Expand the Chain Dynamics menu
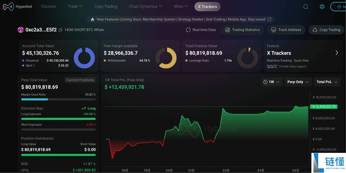346x173 pixels. [x=146, y=6]
